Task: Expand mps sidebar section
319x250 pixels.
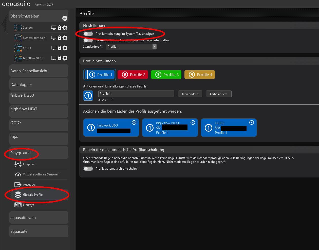Action: 39,139
